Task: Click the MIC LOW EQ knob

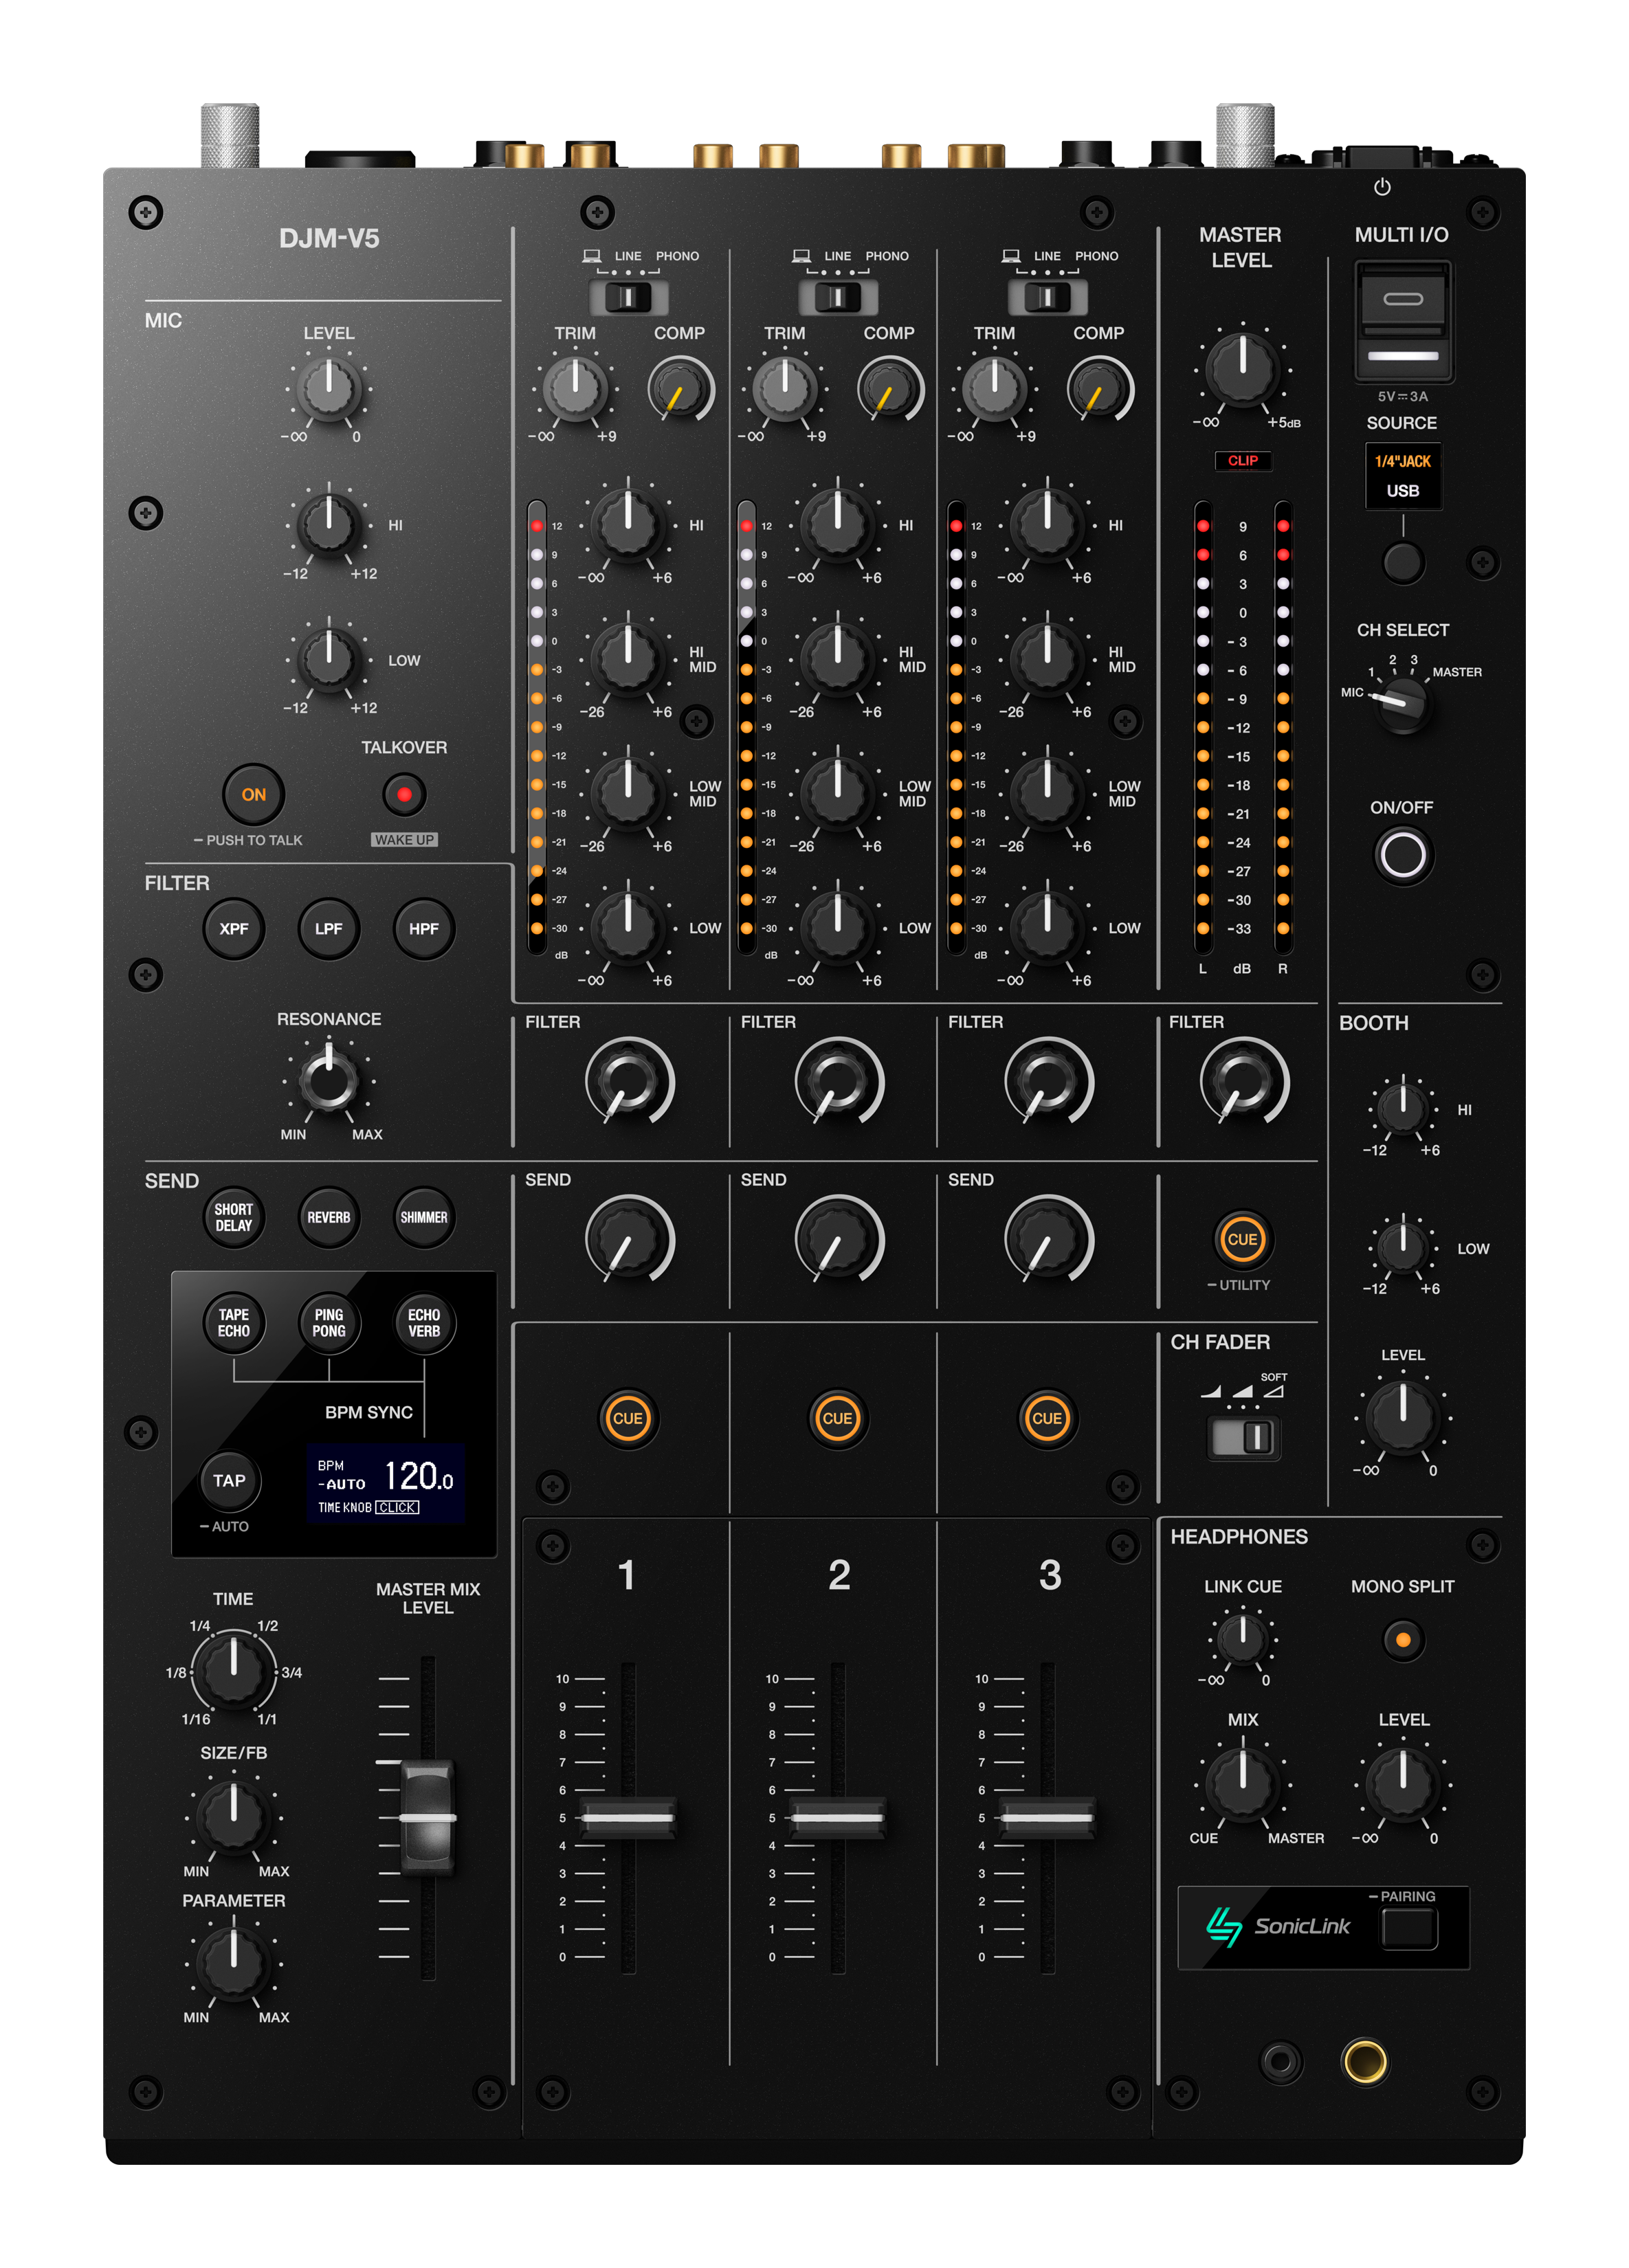Action: [x=328, y=659]
